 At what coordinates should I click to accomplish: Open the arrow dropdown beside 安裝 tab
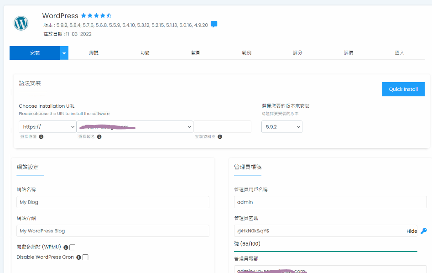pos(64,53)
